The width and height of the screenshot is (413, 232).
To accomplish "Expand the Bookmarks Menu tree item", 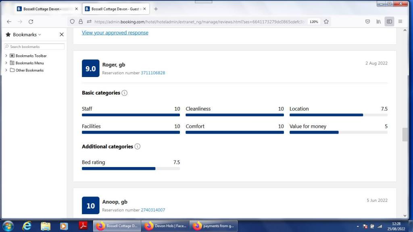I will tap(6, 63).
